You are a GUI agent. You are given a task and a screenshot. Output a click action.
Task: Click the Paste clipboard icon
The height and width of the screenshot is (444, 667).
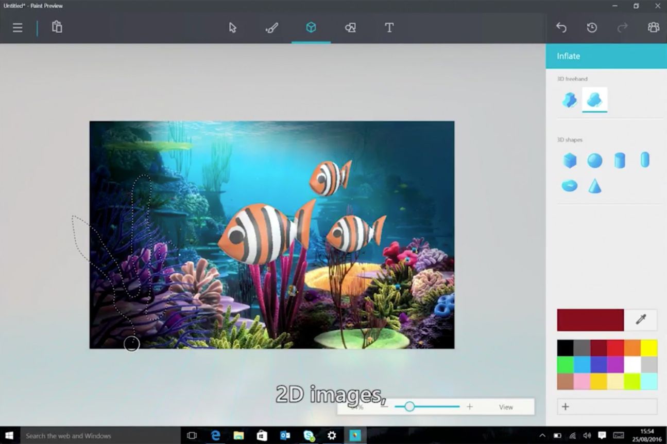point(57,27)
